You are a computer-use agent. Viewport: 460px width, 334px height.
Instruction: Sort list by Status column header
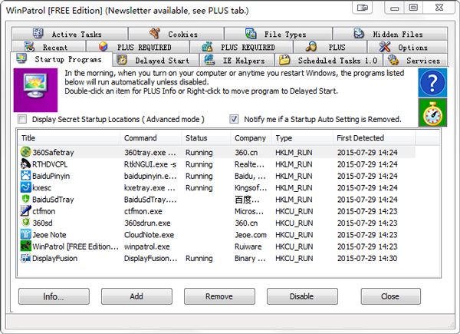tap(205, 138)
